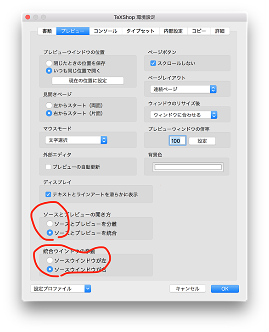
Task: Close the TeXShop 環境設定 window
Action: pyautogui.click(x=28, y=17)
